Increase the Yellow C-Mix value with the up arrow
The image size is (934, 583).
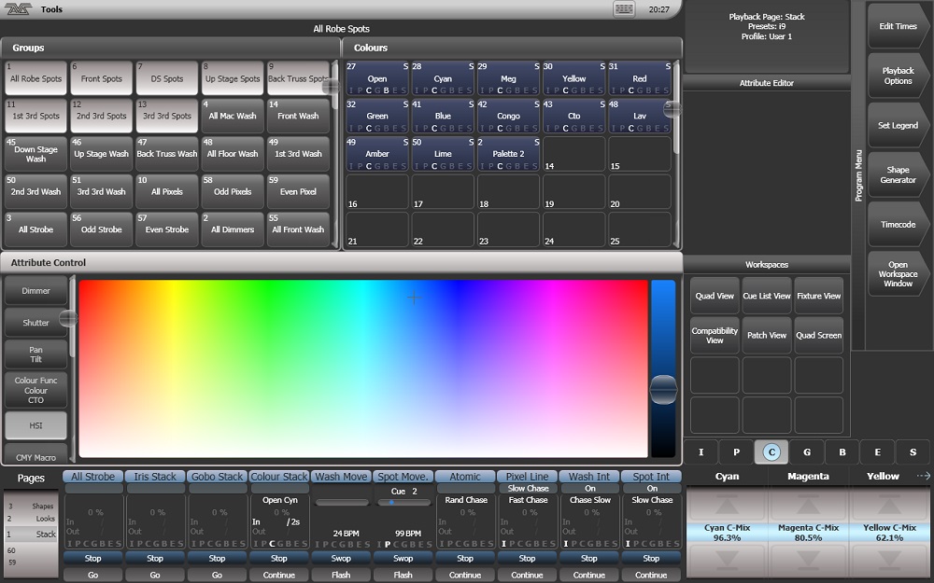point(889,505)
